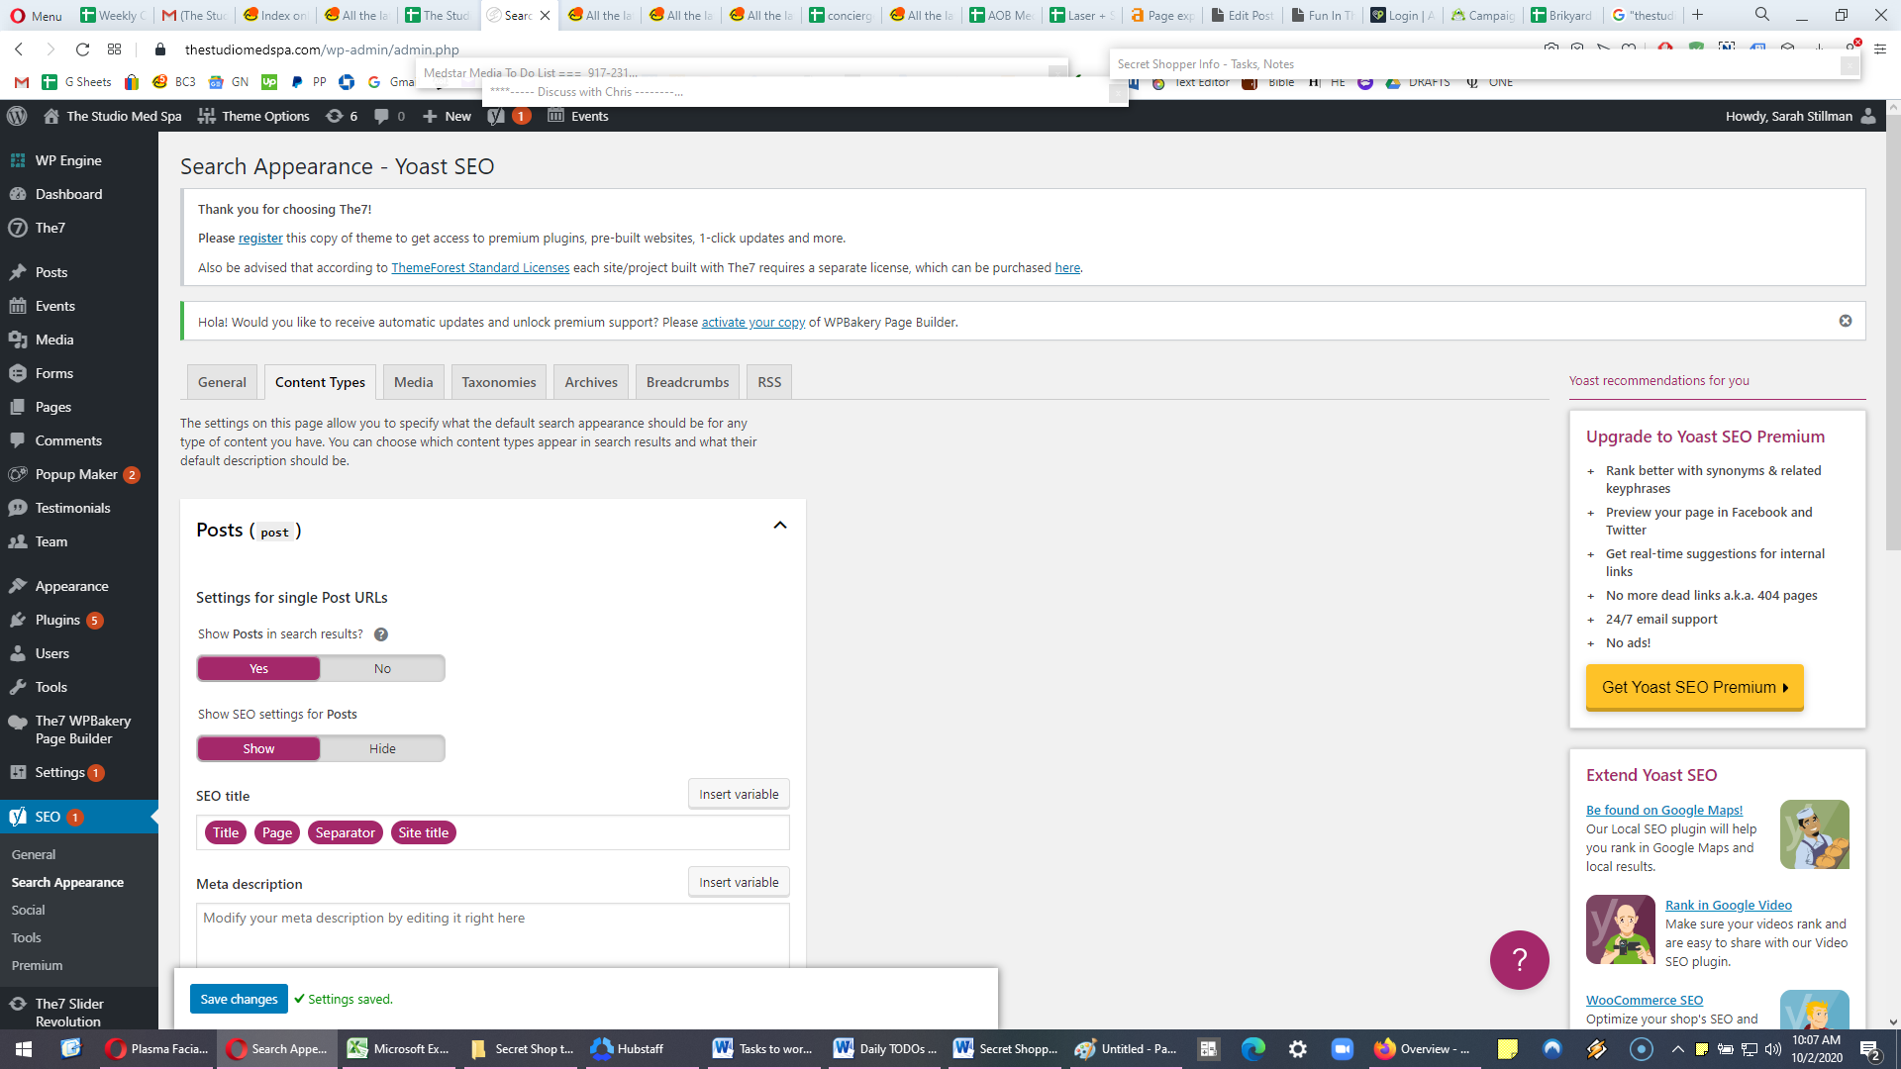Open the Yoast icon in admin toolbar

(496, 116)
